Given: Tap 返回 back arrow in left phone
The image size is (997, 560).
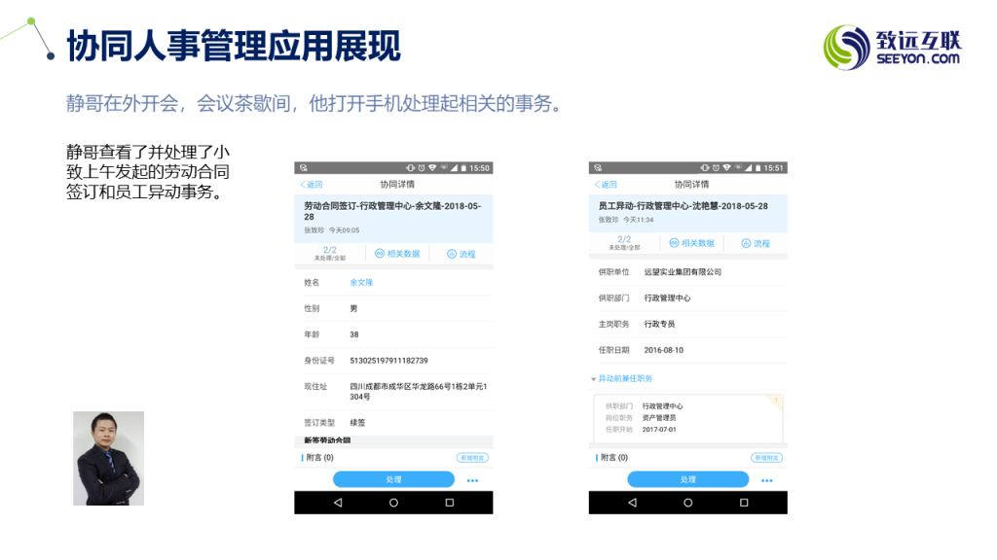Looking at the screenshot, I should tap(311, 184).
